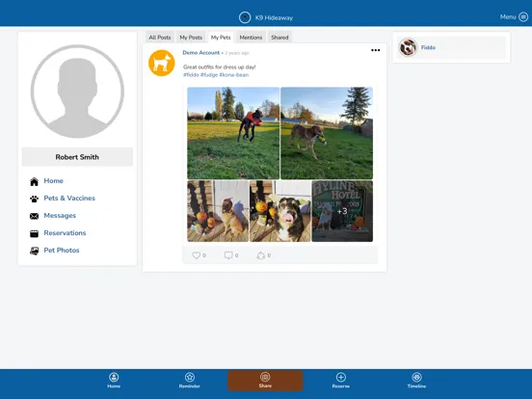Open Pets & Vaccines in the sidebar
Image resolution: width=532 pixels, height=399 pixels.
(x=69, y=199)
